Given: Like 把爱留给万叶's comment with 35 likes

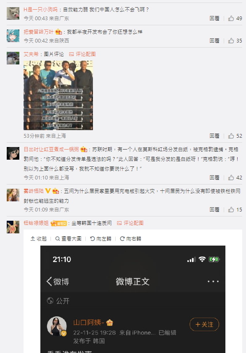Looking at the screenshot, I should click(x=235, y=41).
